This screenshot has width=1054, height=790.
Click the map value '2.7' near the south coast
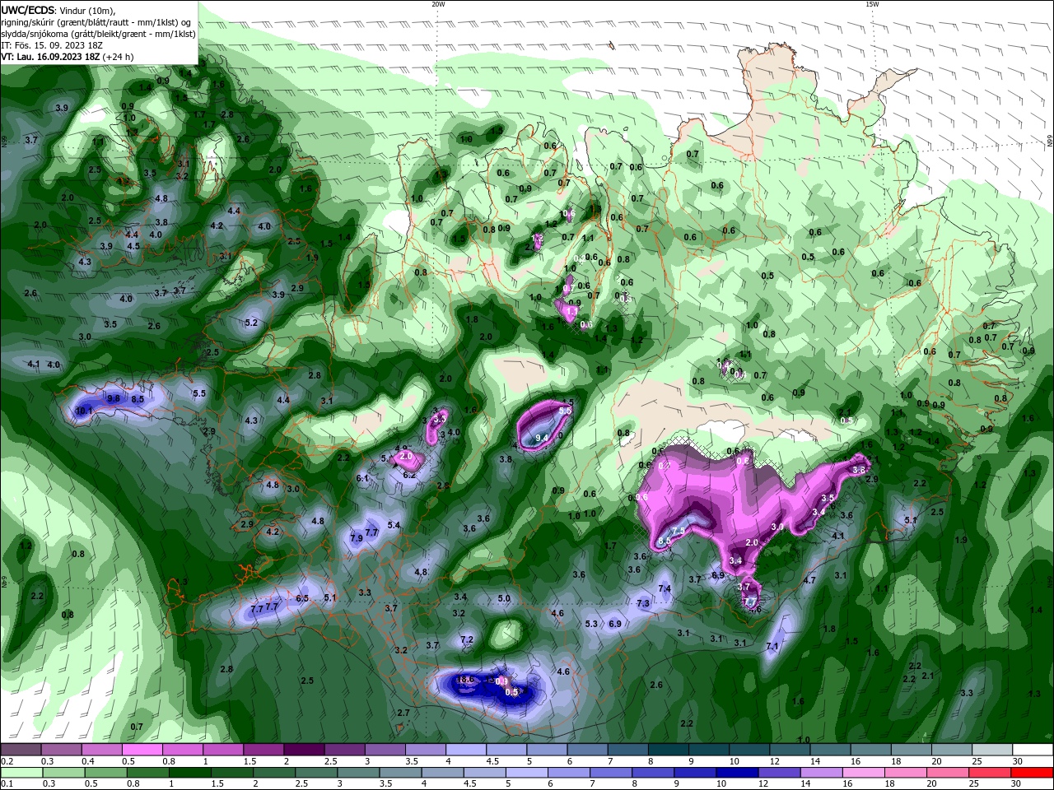click(403, 713)
